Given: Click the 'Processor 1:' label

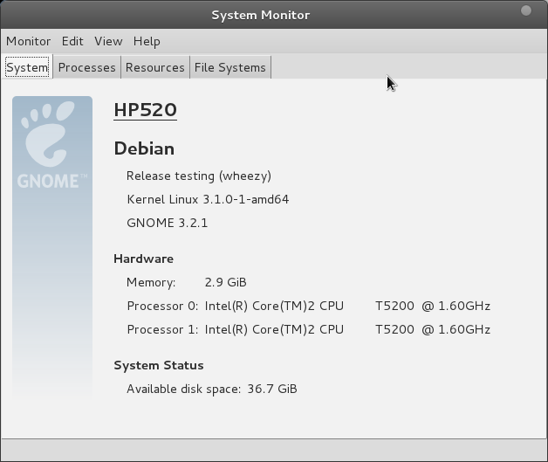Looking at the screenshot, I should coord(162,329).
